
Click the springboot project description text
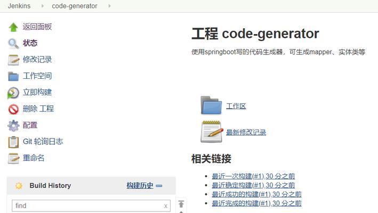tap(278, 52)
